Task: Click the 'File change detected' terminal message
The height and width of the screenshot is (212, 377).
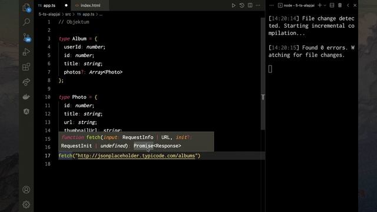Action: [x=312, y=26]
